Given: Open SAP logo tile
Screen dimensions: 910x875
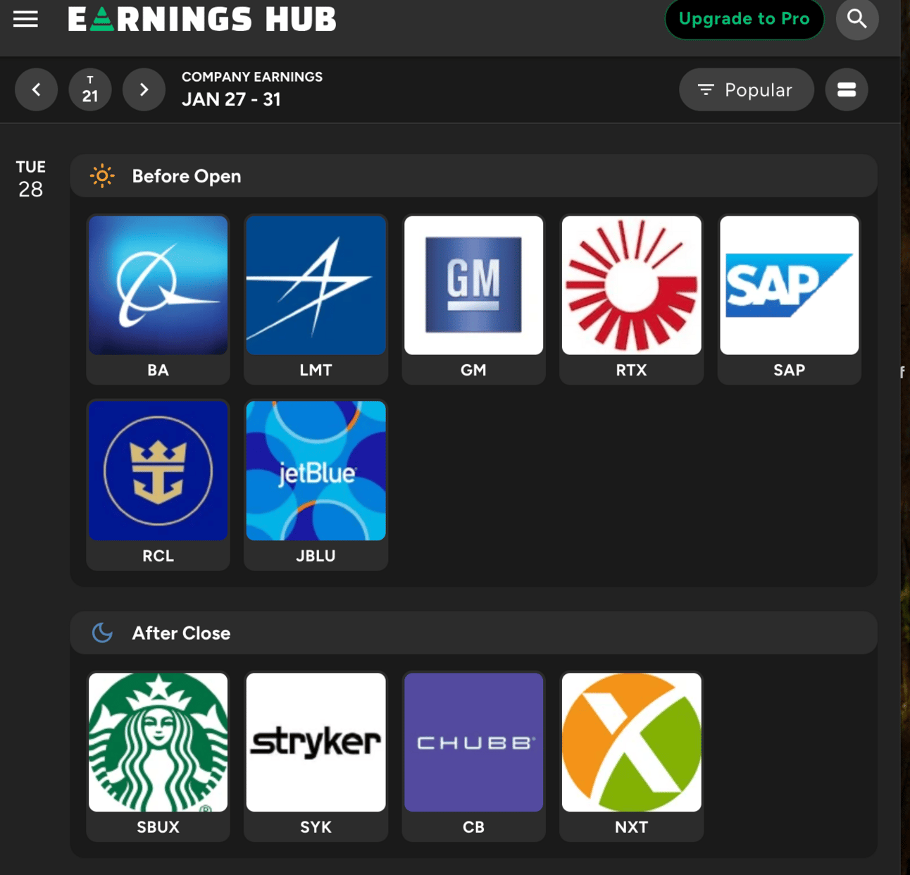Looking at the screenshot, I should pyautogui.click(x=789, y=285).
